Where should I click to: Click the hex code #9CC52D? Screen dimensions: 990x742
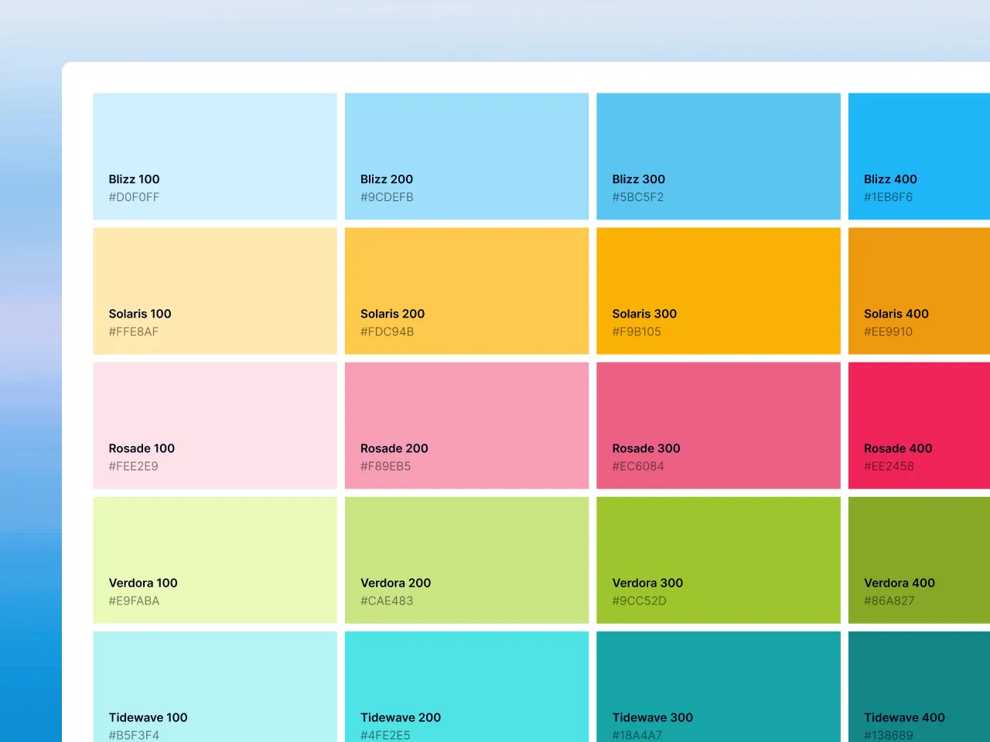point(639,601)
